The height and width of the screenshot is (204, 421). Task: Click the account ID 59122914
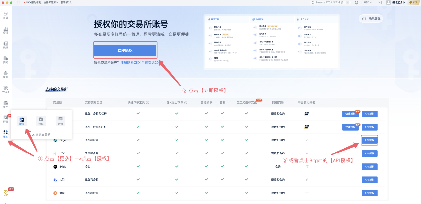click(x=399, y=2)
